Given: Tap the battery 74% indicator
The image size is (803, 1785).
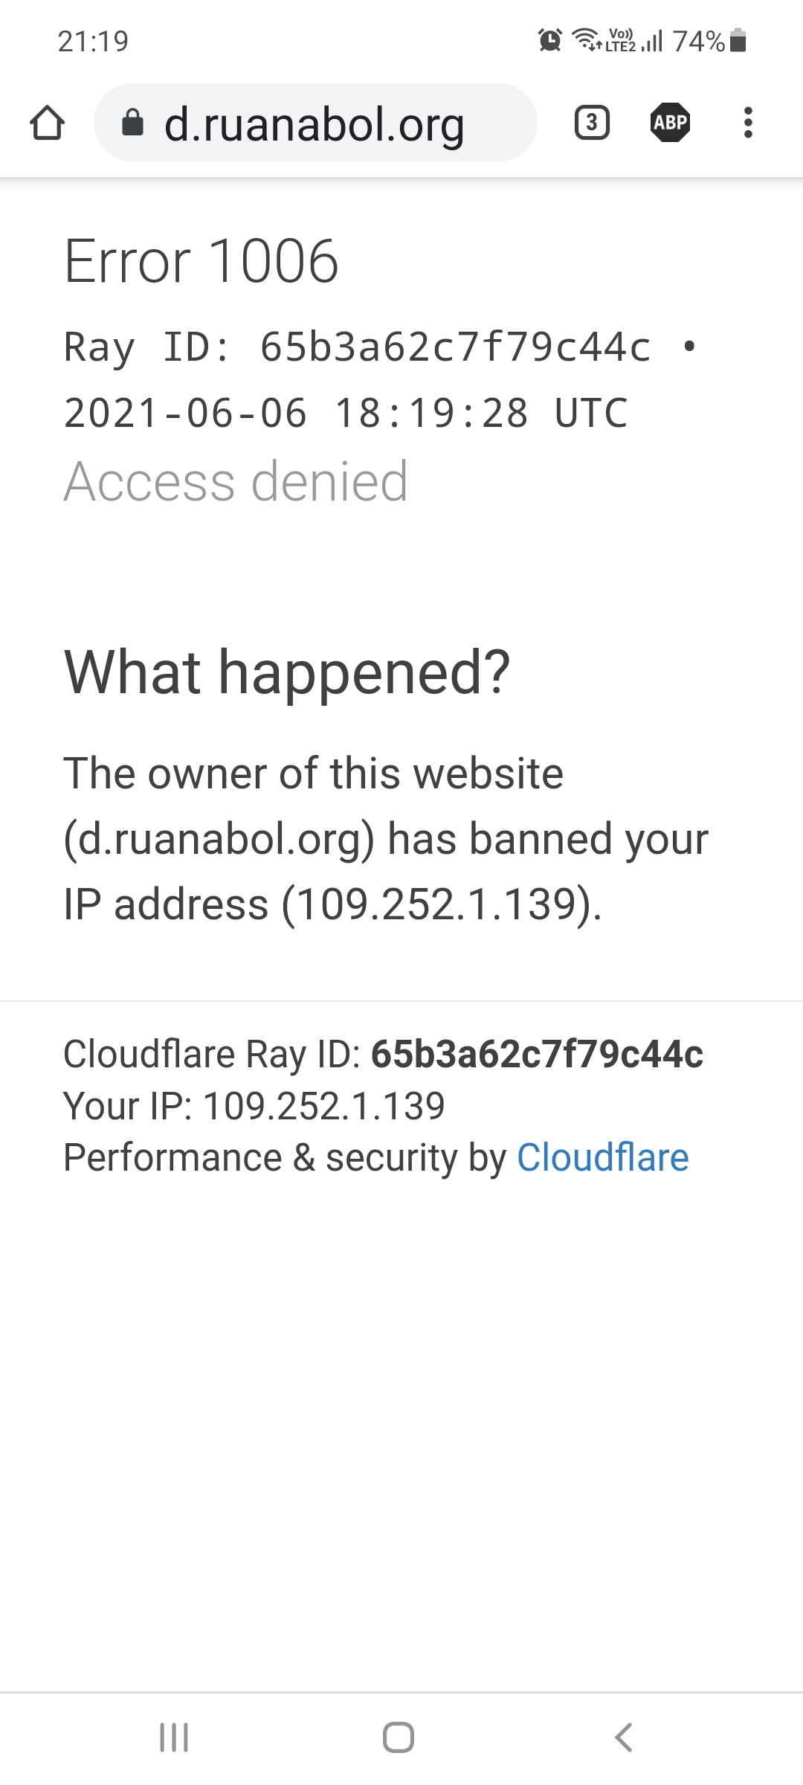Looking at the screenshot, I should tap(709, 41).
